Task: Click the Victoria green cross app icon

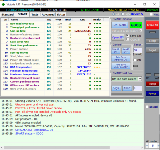Action: pyautogui.click(x=3, y=4)
